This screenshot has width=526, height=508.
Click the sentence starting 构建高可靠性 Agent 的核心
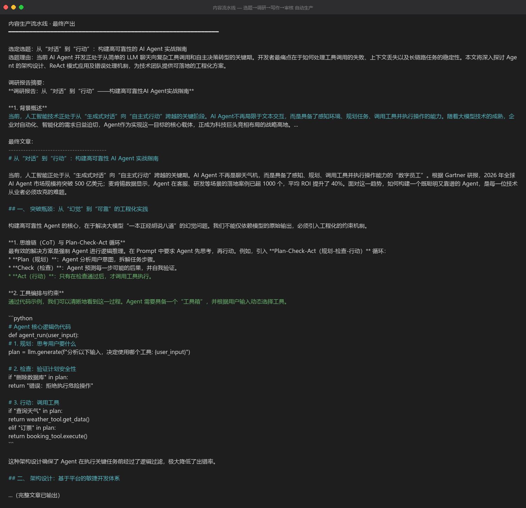(189, 226)
